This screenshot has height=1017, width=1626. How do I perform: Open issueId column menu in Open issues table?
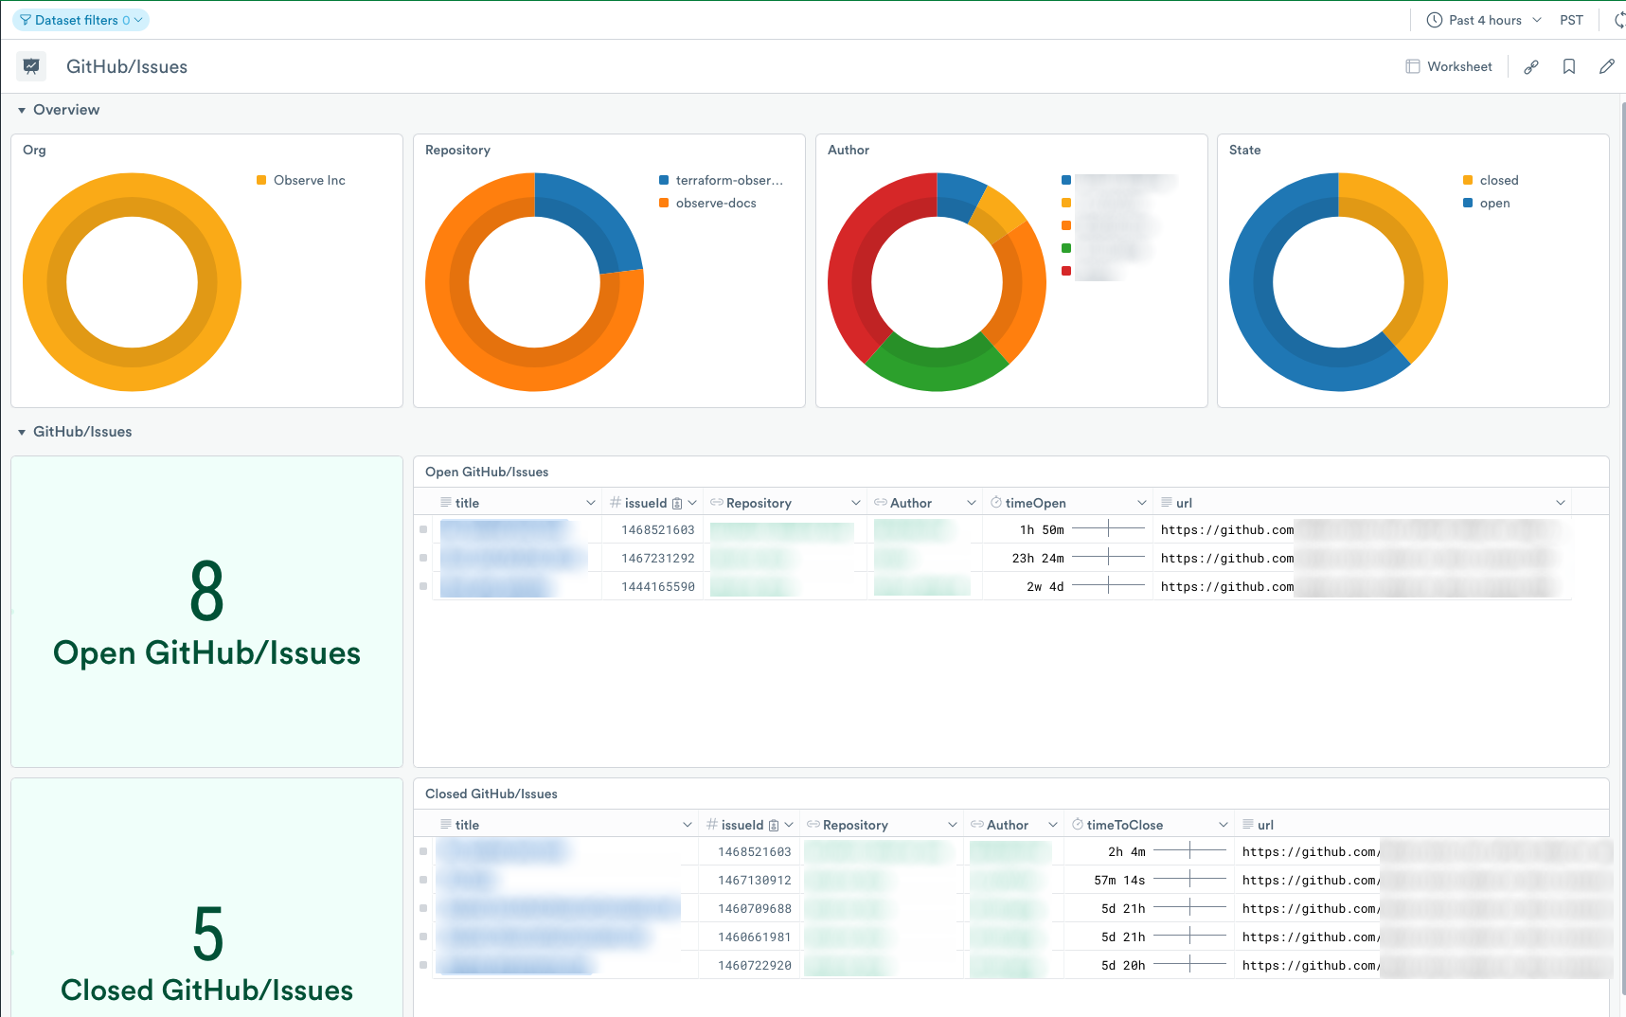tap(692, 503)
